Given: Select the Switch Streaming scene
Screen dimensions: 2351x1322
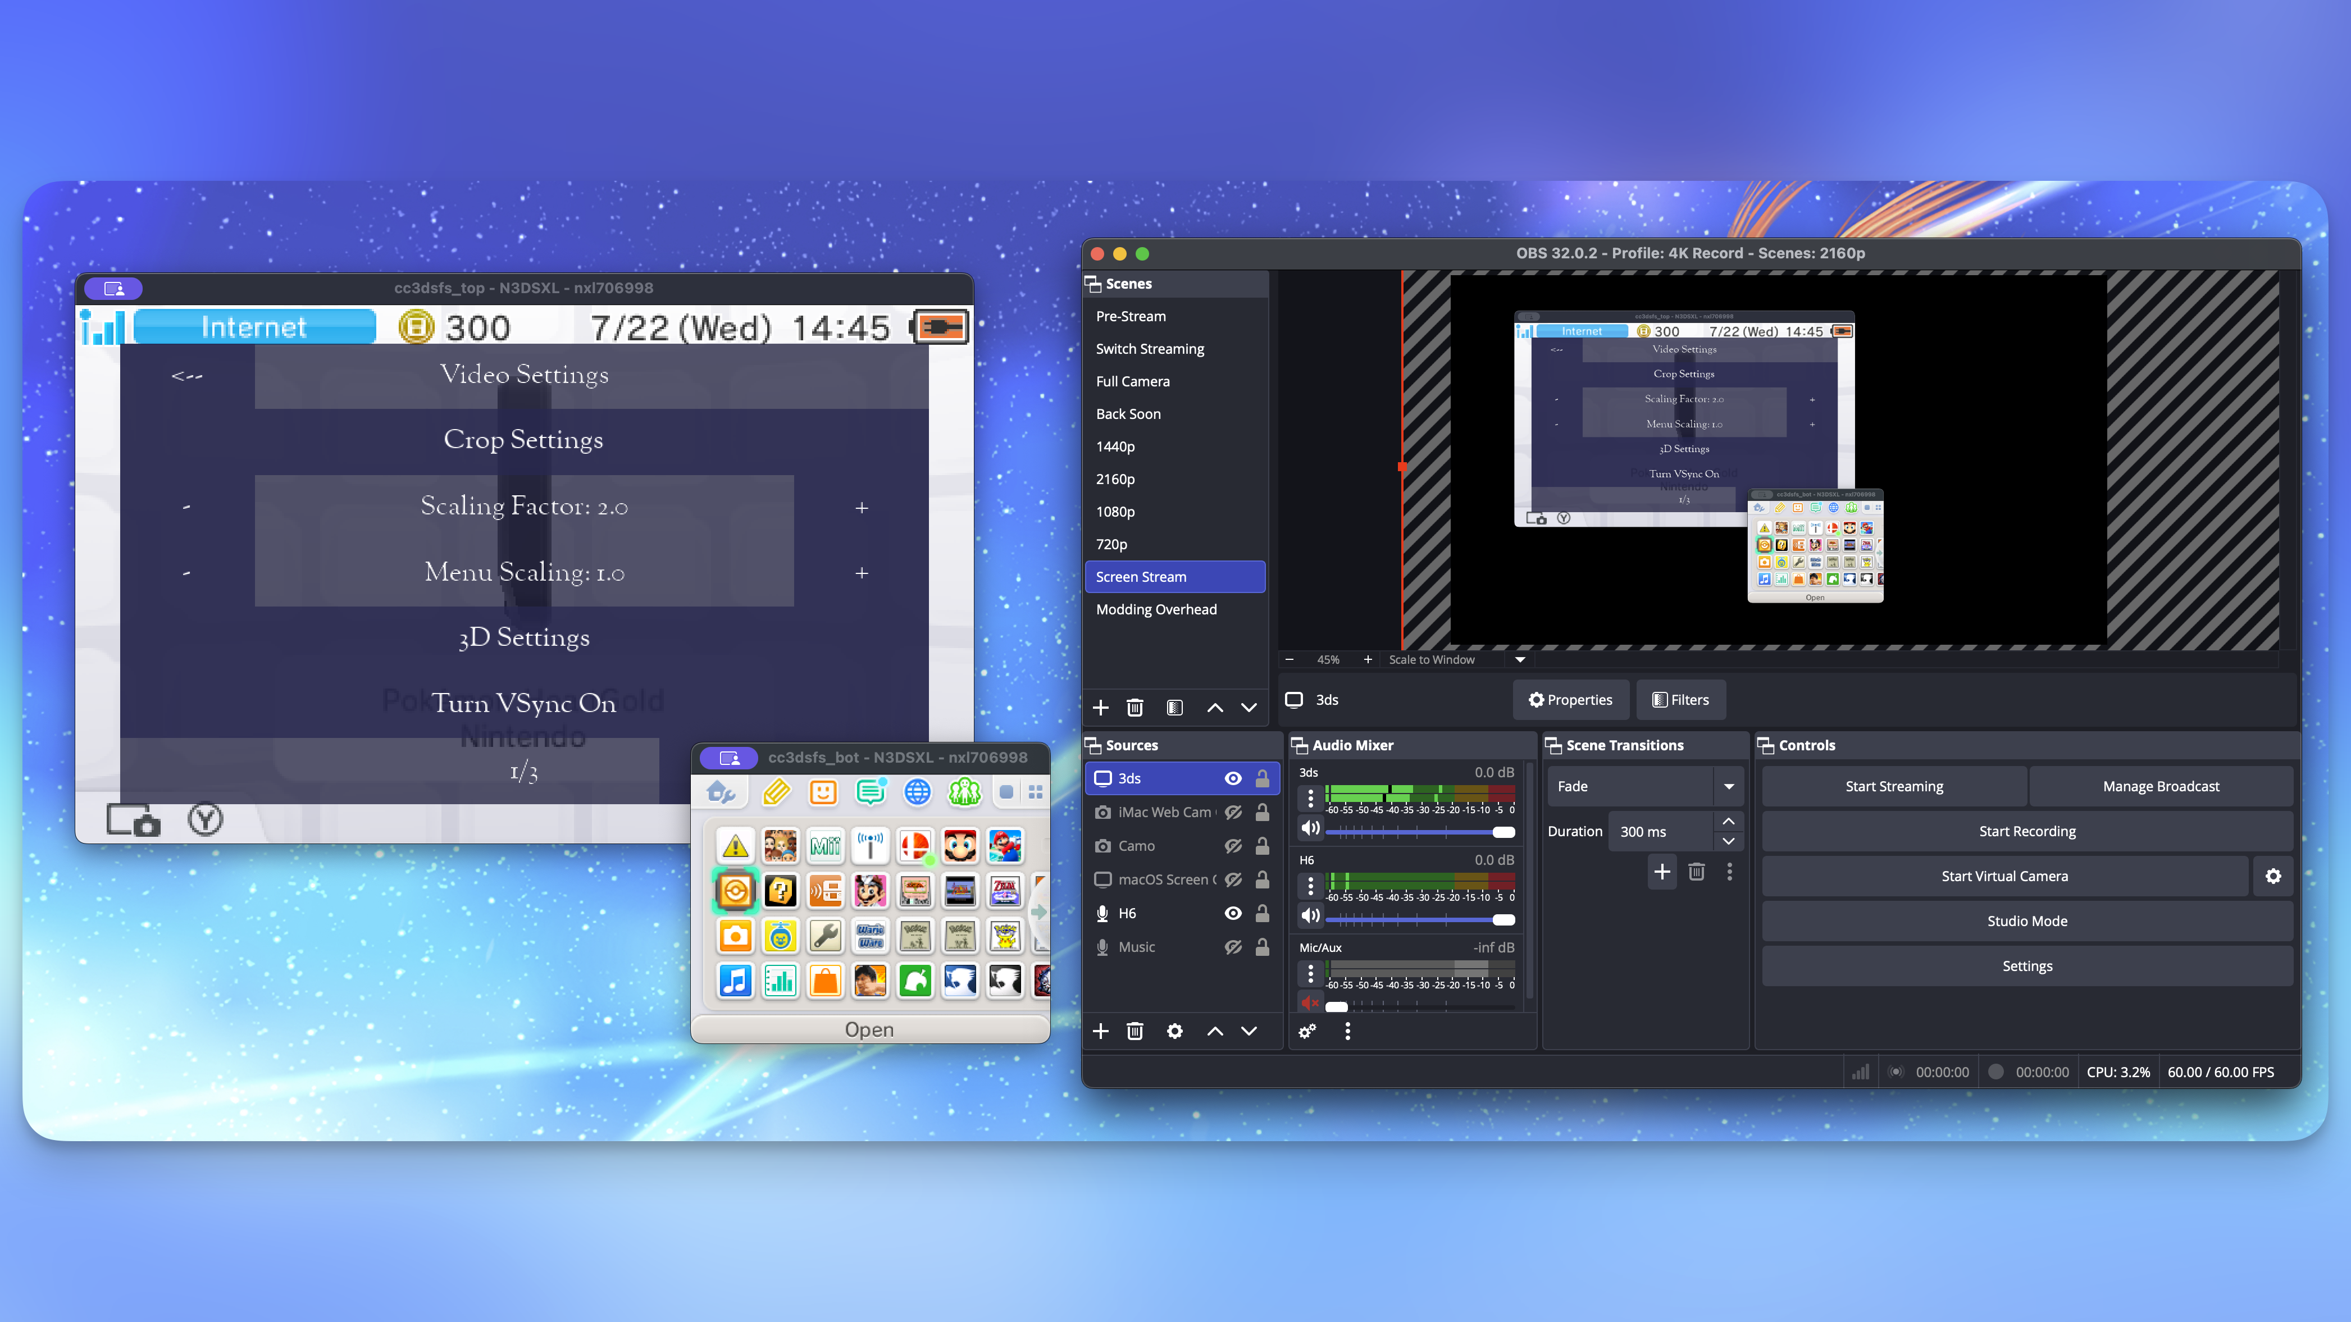Looking at the screenshot, I should 1175,349.
